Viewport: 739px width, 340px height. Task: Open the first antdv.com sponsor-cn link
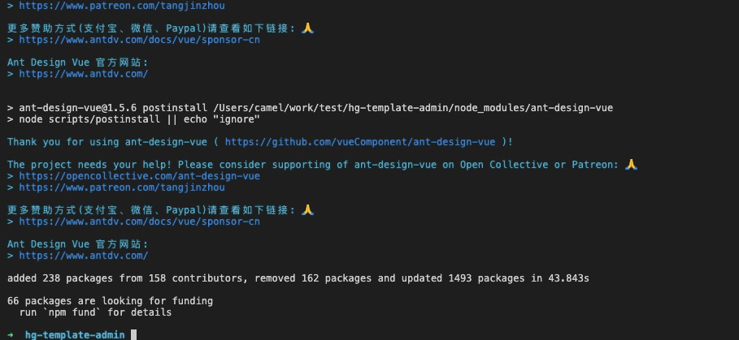pyautogui.click(x=139, y=40)
